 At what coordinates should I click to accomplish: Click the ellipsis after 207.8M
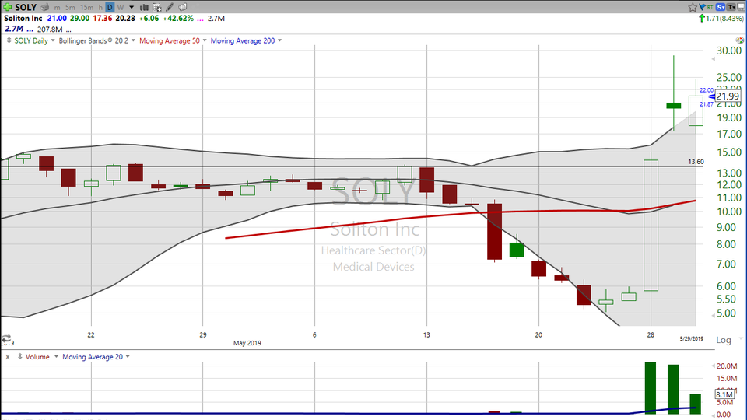click(x=68, y=30)
